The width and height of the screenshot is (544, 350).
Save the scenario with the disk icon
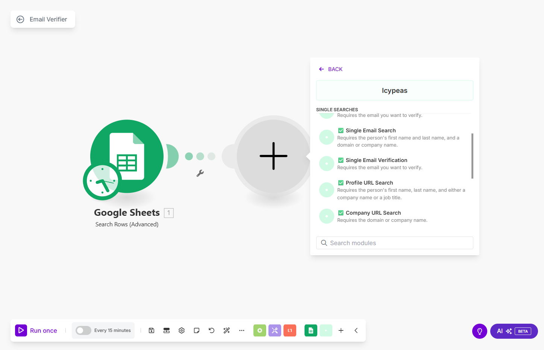point(152,330)
